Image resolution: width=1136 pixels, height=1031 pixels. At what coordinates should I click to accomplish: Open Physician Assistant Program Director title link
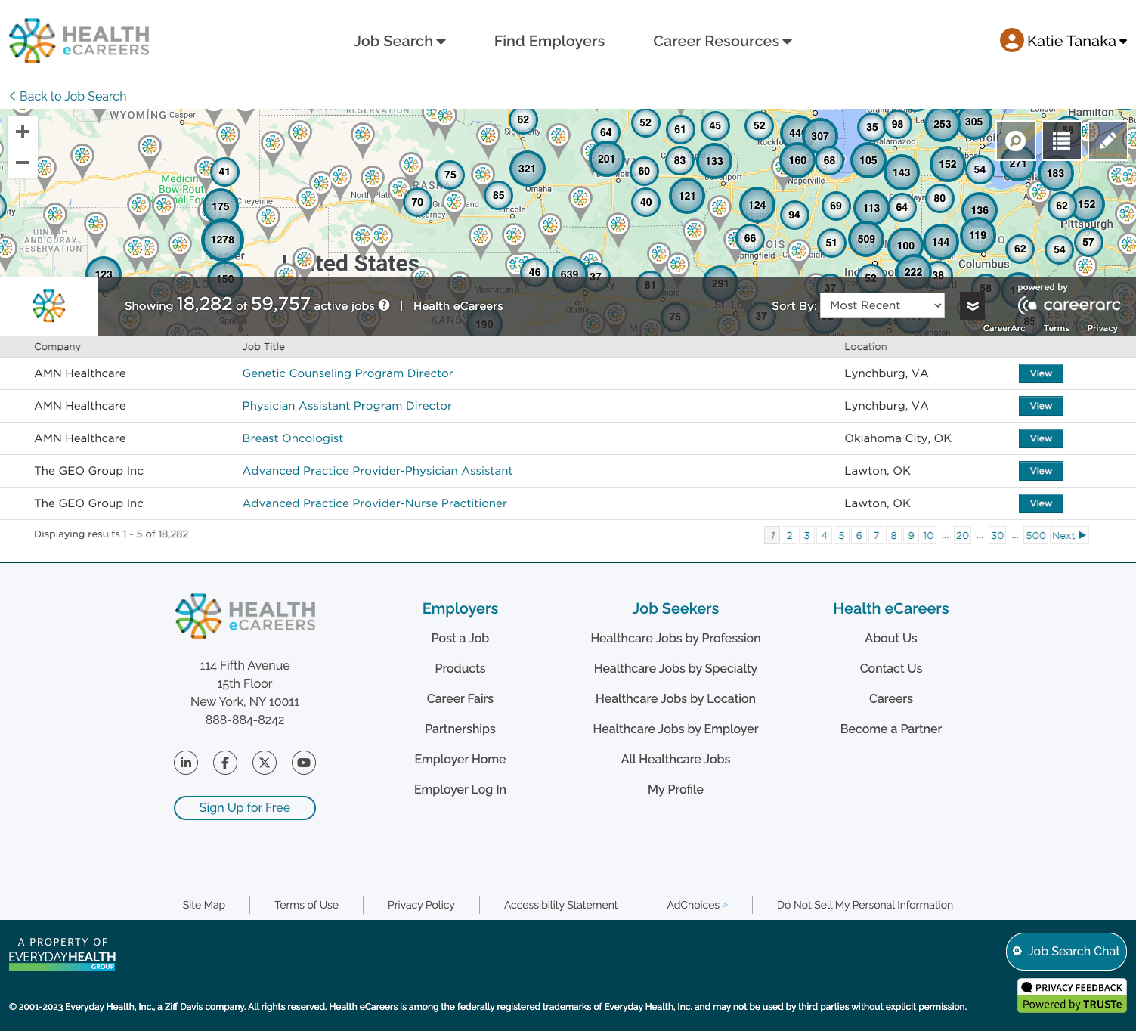[x=347, y=406]
